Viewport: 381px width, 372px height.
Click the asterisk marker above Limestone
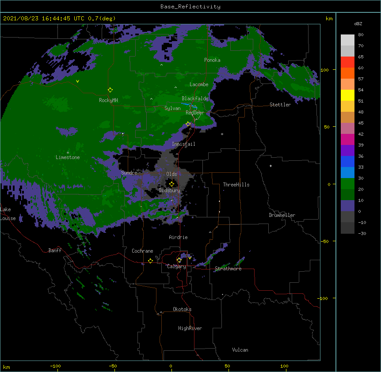click(x=68, y=153)
